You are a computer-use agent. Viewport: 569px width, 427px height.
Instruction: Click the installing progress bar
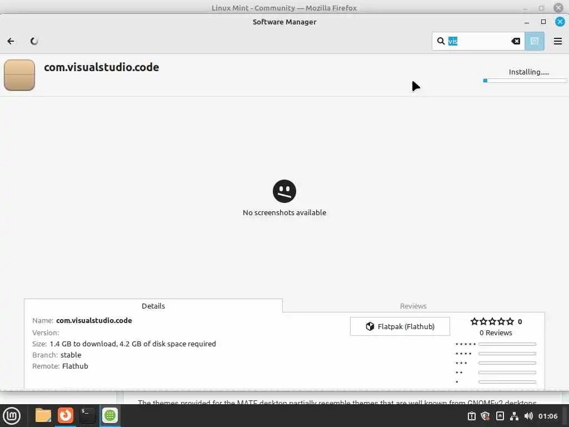[x=525, y=81]
